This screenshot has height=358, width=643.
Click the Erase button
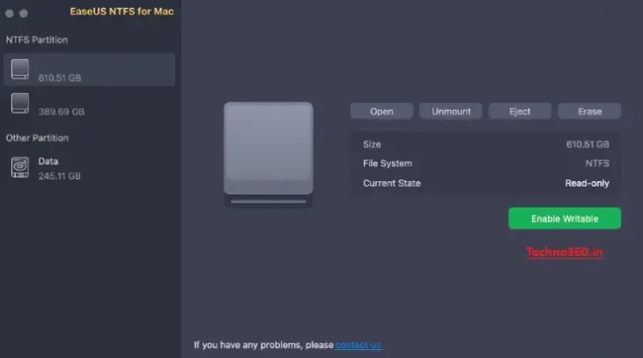[x=589, y=112]
